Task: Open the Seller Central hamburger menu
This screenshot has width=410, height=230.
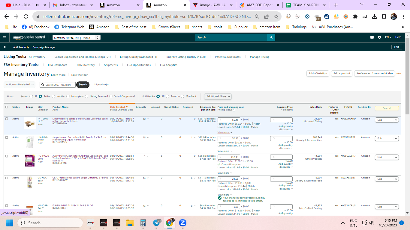Action: tap(5, 37)
